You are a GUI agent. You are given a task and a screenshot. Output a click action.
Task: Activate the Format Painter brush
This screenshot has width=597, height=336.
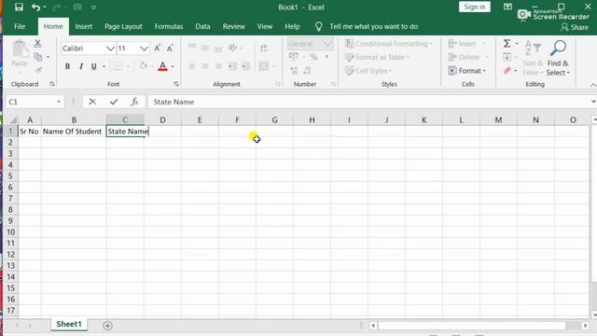click(38, 70)
